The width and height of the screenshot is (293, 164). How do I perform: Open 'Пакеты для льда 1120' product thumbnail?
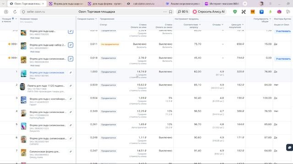coord(22,87)
